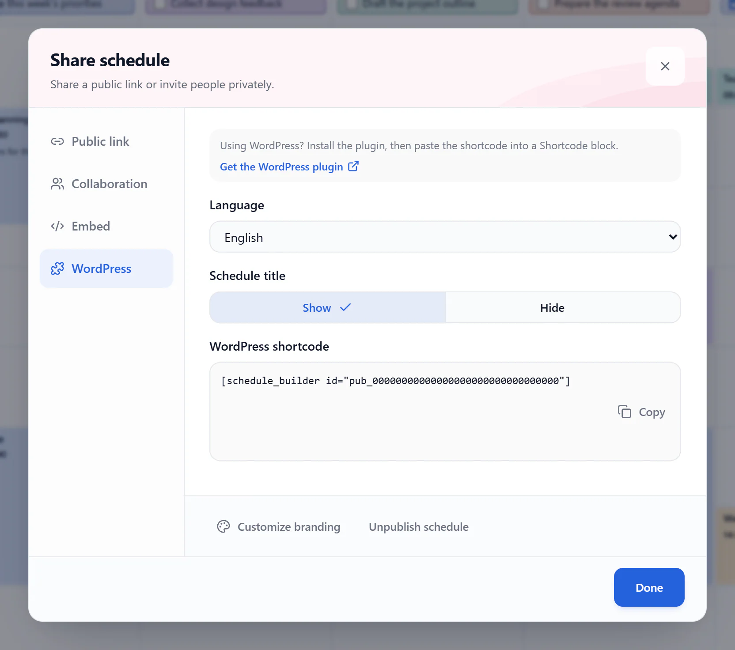Copy the WordPress shortcode
Image resolution: width=735 pixels, height=650 pixels.
pyautogui.click(x=641, y=412)
